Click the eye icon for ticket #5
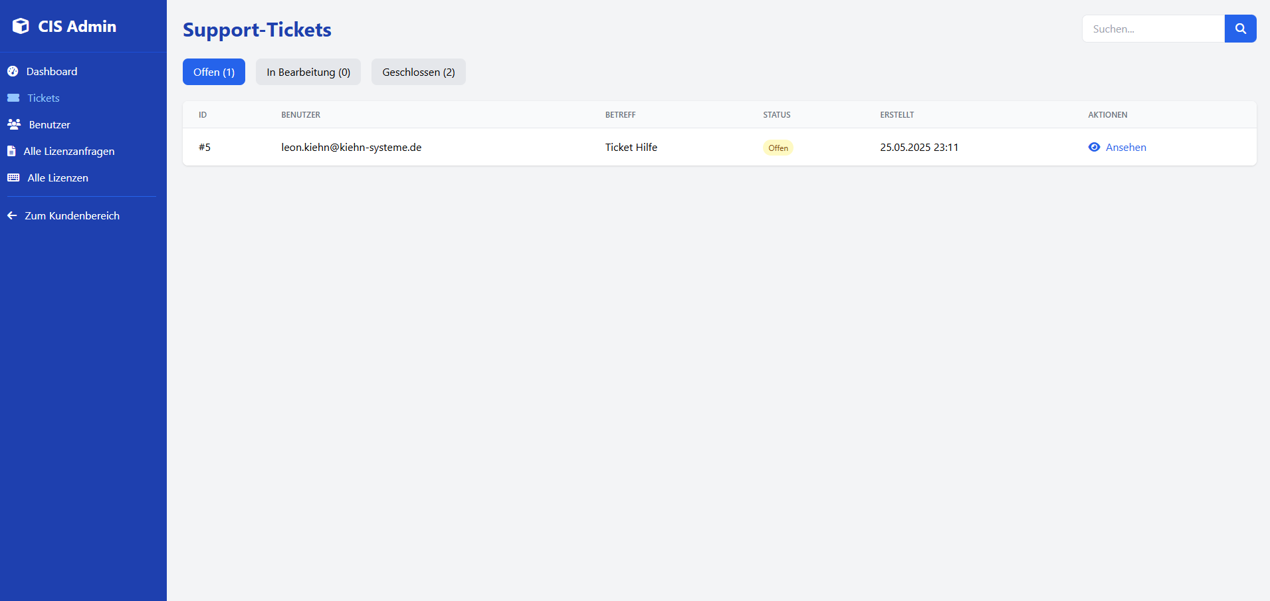The image size is (1270, 601). (1094, 147)
